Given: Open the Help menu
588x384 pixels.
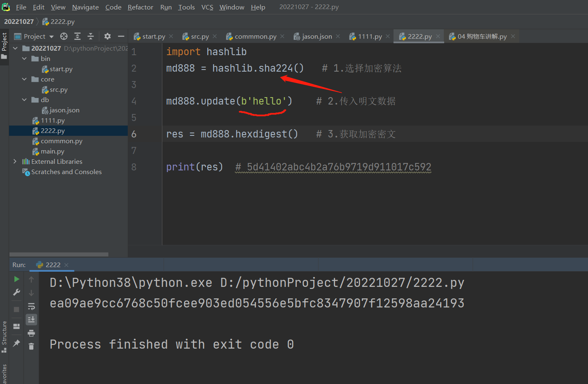Looking at the screenshot, I should (x=258, y=7).
